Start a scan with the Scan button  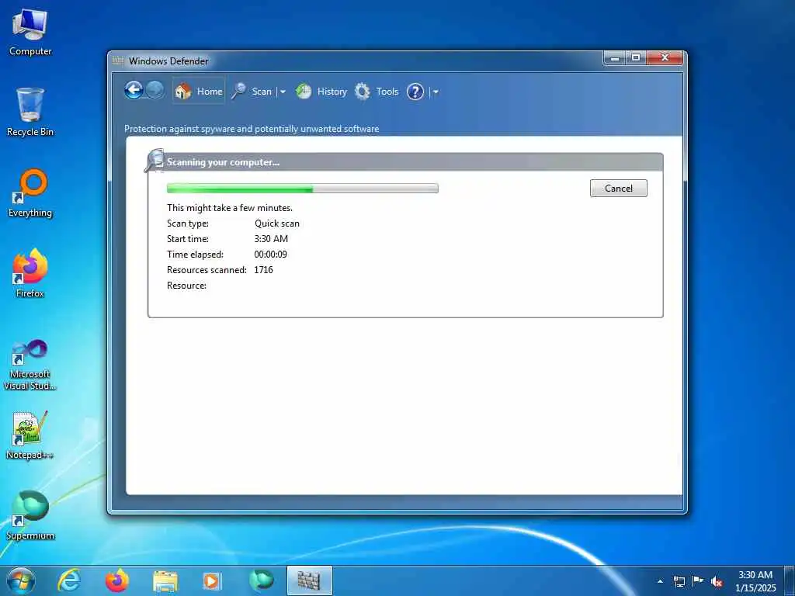252,92
